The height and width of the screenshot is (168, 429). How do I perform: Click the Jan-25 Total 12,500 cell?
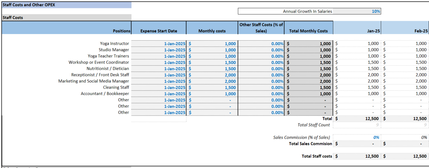[357, 118]
